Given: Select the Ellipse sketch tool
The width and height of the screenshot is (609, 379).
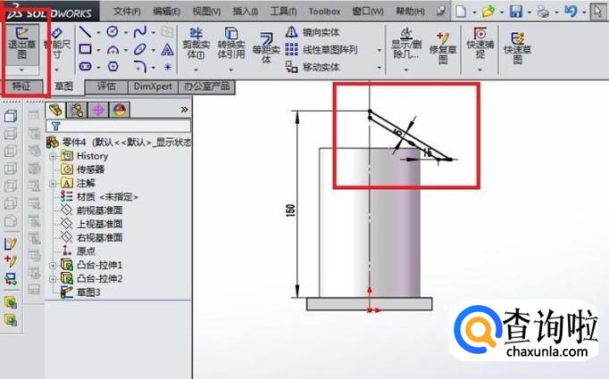Looking at the screenshot, I should [140, 50].
